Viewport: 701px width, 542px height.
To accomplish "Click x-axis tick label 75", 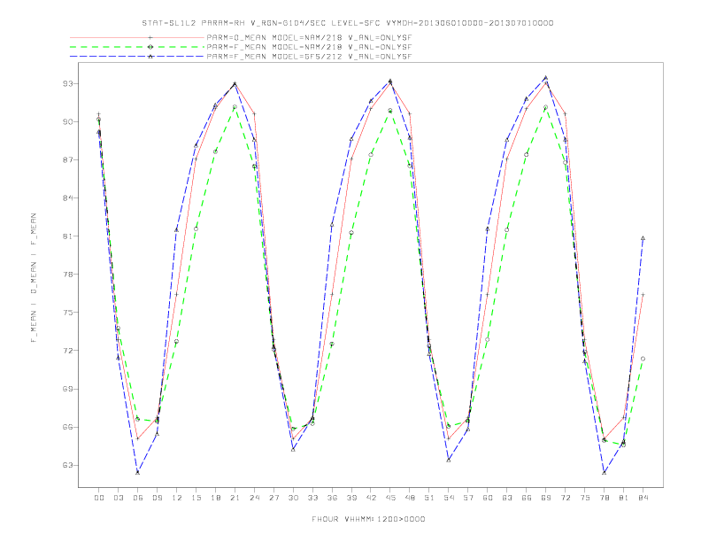I will pyautogui.click(x=585, y=498).
